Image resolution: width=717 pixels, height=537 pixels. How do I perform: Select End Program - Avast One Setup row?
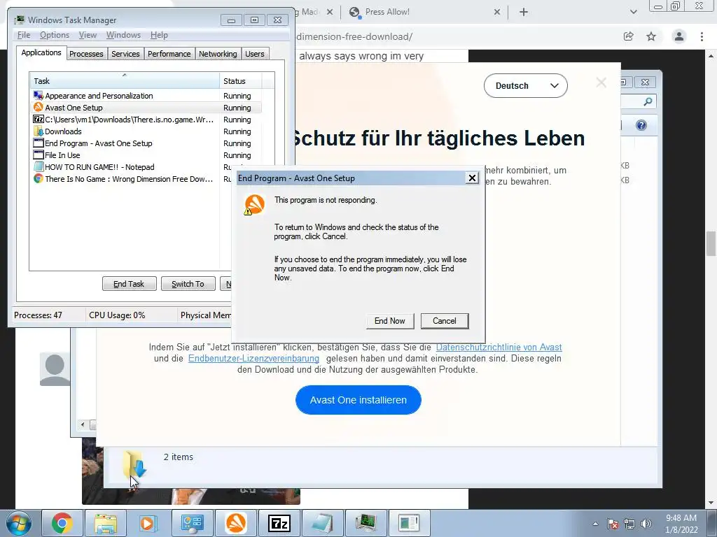point(146,143)
